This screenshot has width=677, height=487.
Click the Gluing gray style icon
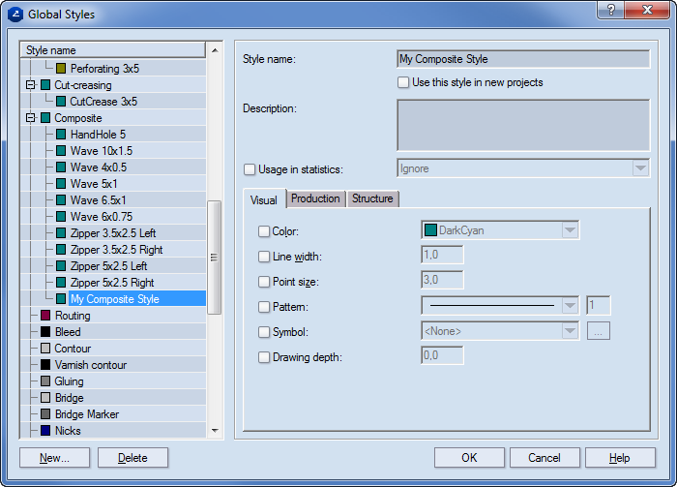[x=45, y=381]
